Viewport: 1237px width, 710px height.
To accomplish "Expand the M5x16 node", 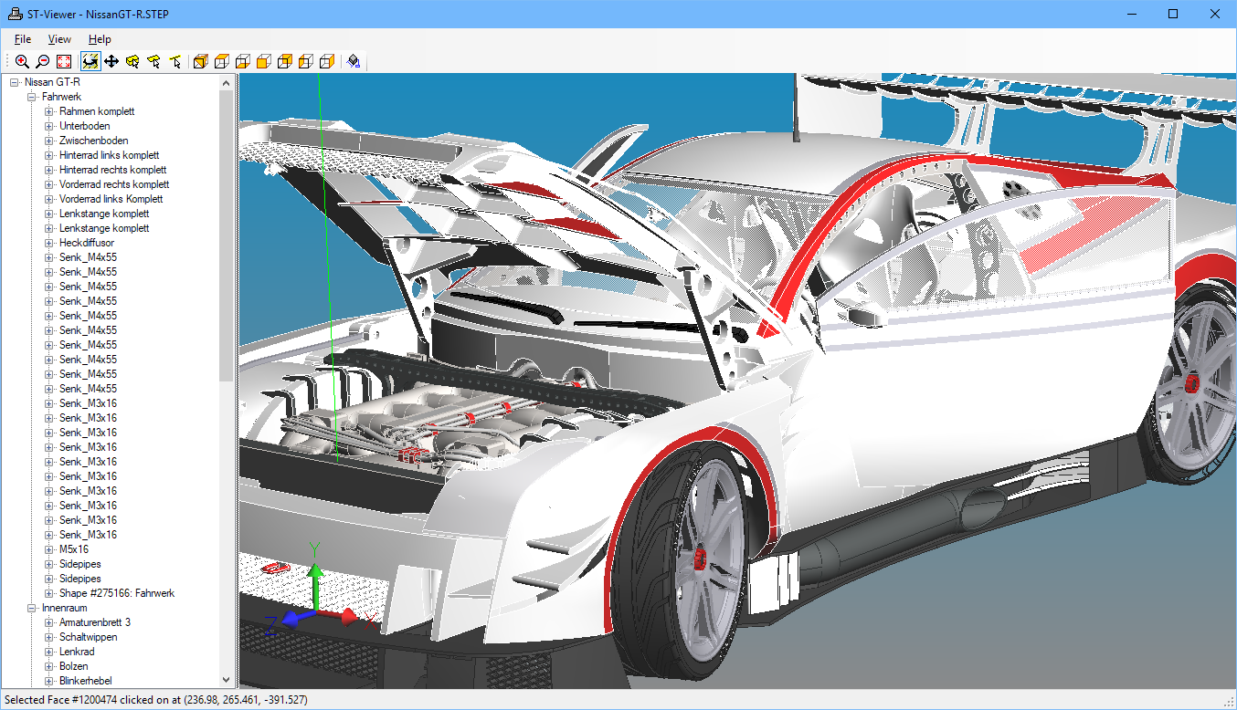I will 49,549.
